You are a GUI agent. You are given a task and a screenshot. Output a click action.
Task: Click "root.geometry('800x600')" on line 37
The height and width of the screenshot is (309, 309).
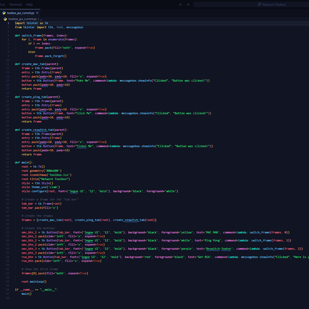pyautogui.click(x=42, y=171)
